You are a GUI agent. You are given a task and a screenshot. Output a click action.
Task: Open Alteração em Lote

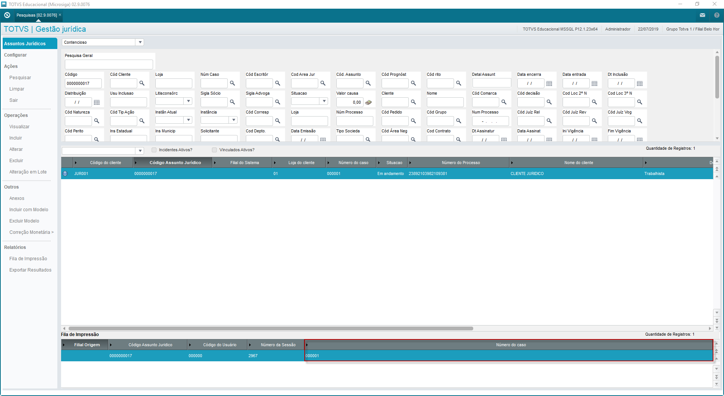coord(28,172)
